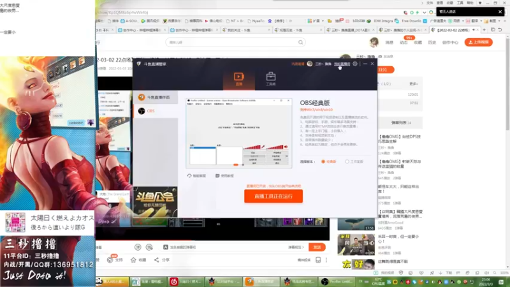510x287 pixels.
Task: Click the download arrow icon in browser status bar
Action: tap(441, 273)
